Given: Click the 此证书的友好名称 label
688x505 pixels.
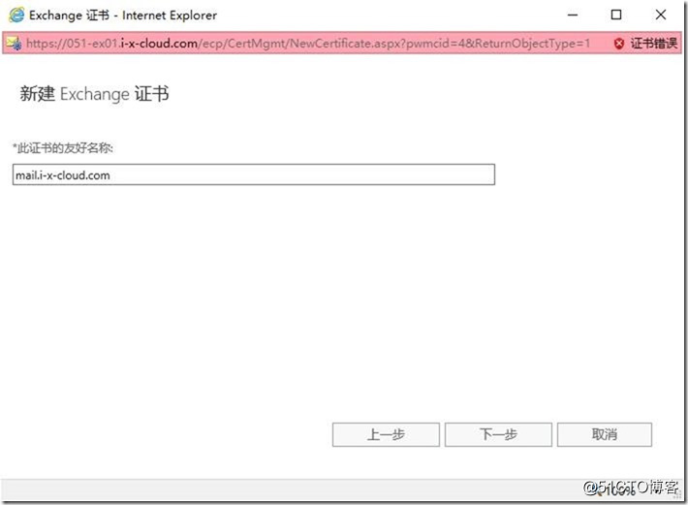Looking at the screenshot, I should 63,148.
